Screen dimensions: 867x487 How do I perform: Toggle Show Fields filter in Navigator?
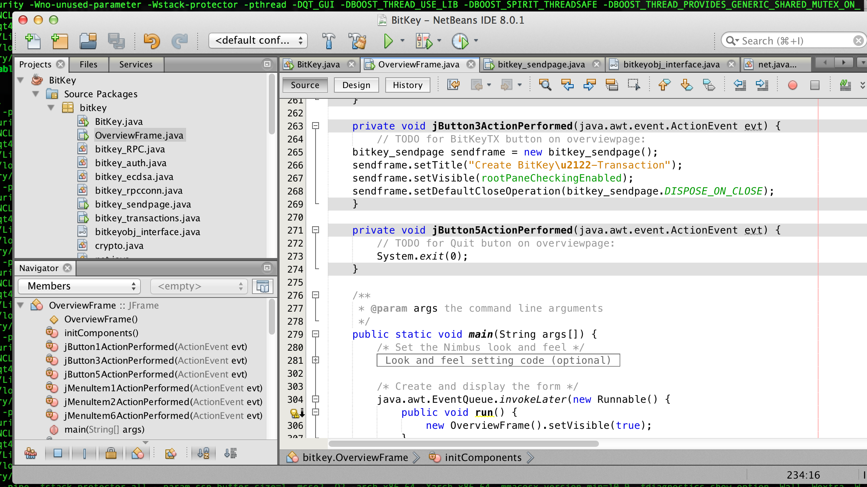coord(57,453)
